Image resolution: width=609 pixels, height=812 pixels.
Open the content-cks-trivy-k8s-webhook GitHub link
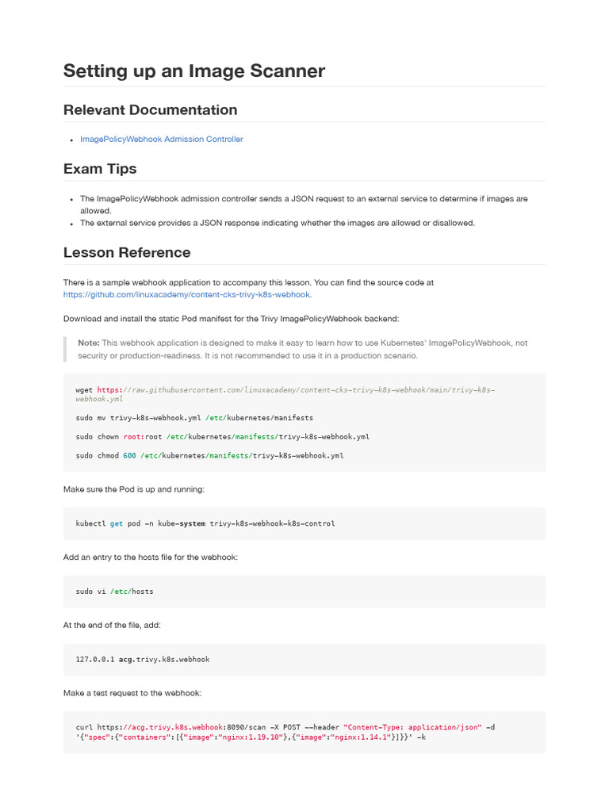[x=186, y=295]
